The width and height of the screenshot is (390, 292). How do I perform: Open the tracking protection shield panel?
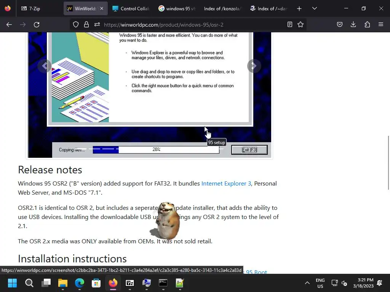click(76, 25)
